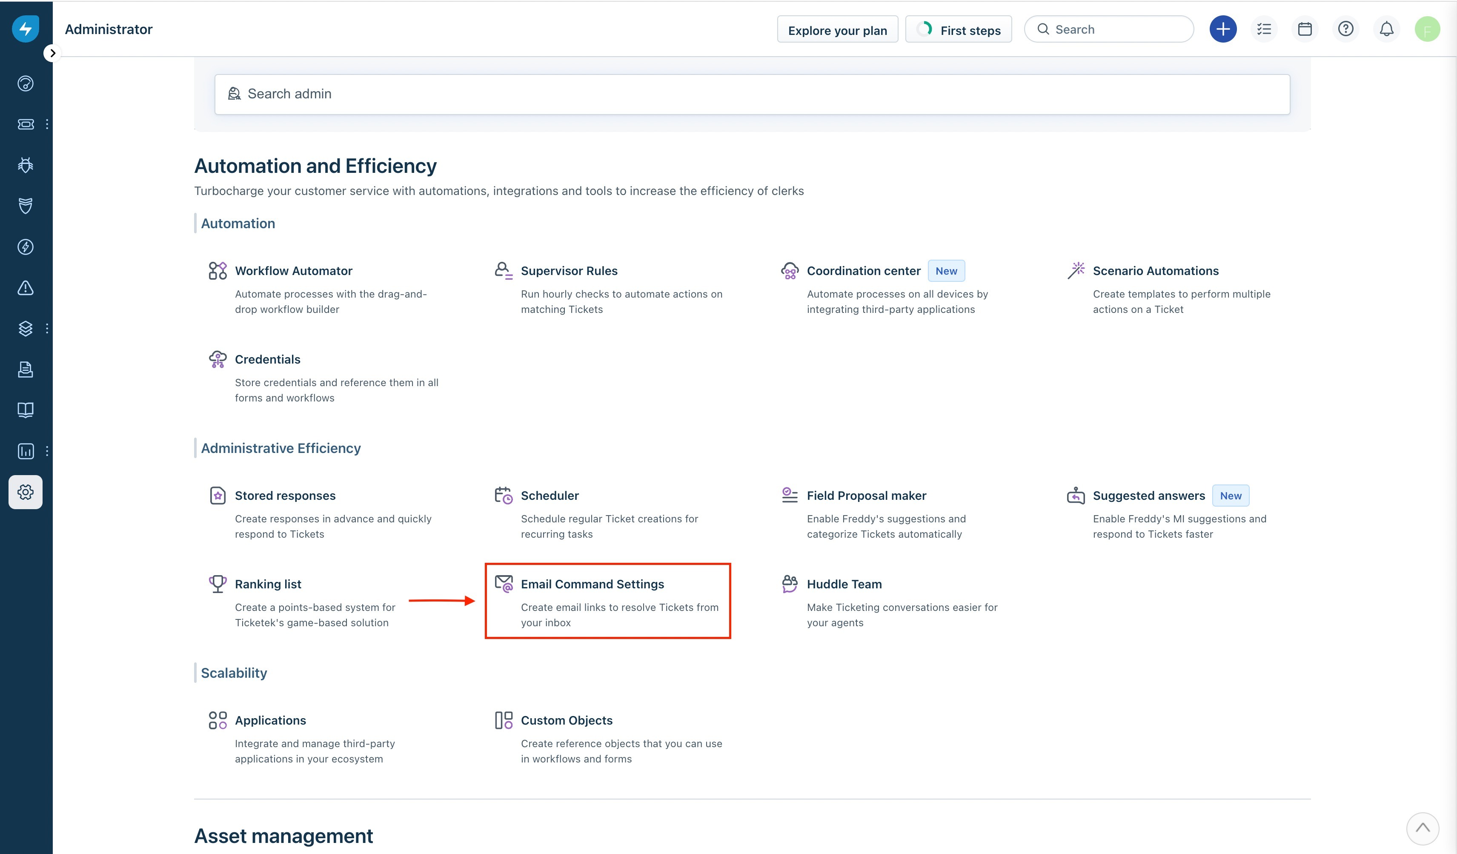This screenshot has height=854, width=1457.
Task: Expand the three-dot menu beside the reports icon
Action: [47, 451]
